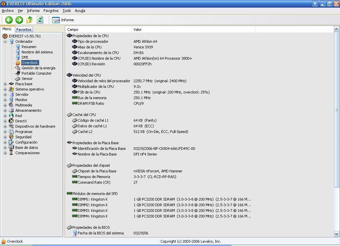
Task: Expand the Sistema operativo node
Action: click(5, 89)
